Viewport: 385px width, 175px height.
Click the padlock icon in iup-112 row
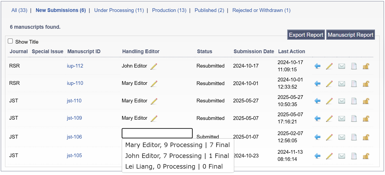coord(366,66)
